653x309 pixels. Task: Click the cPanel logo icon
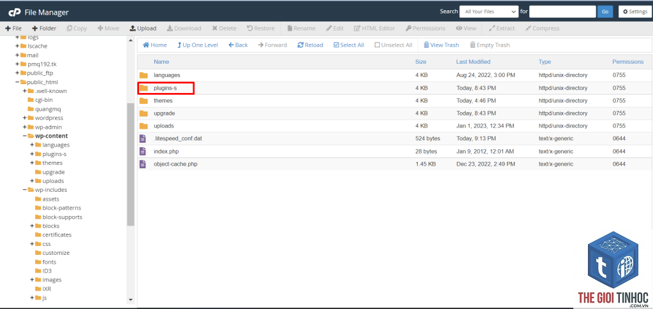[x=15, y=13]
